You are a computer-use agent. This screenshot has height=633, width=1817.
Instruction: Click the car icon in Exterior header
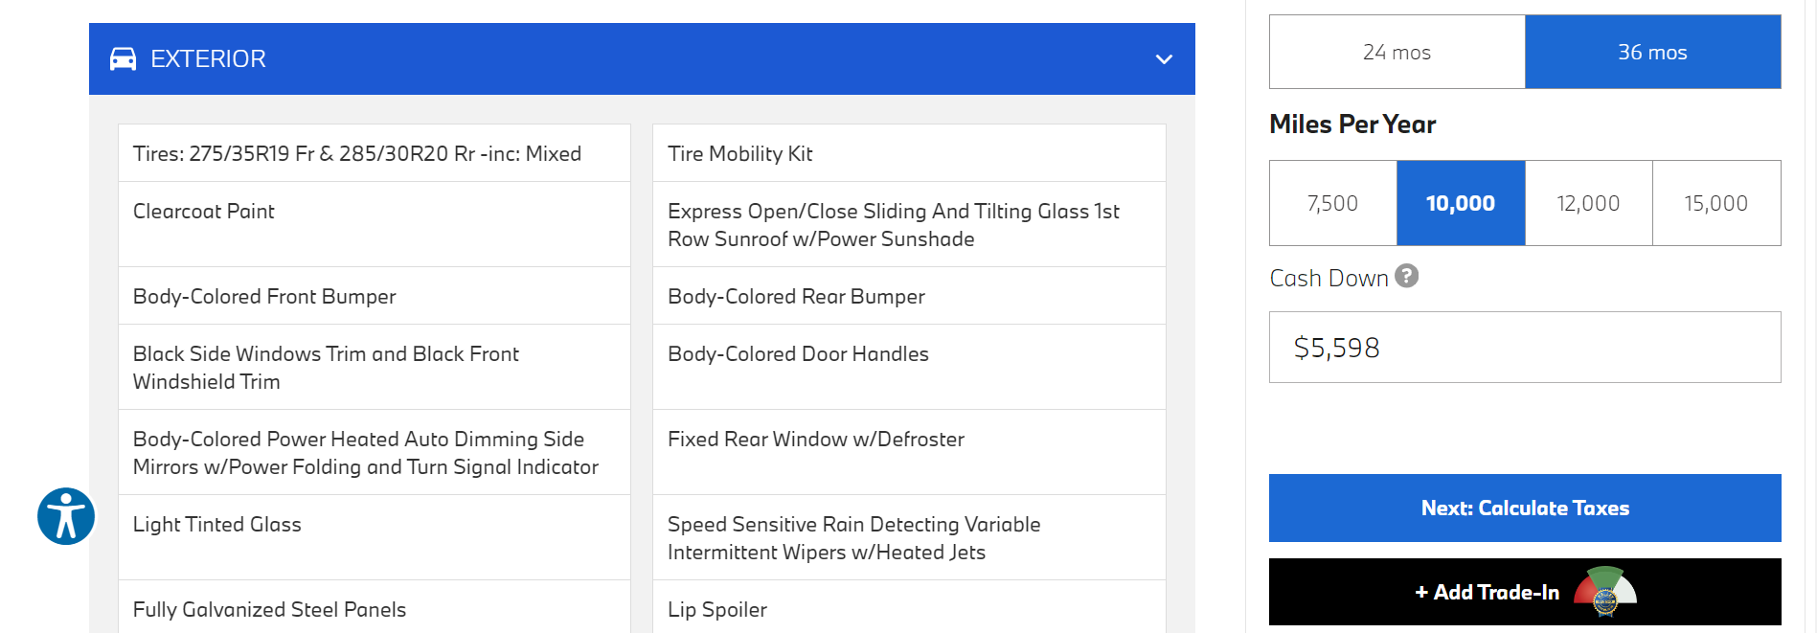123,59
